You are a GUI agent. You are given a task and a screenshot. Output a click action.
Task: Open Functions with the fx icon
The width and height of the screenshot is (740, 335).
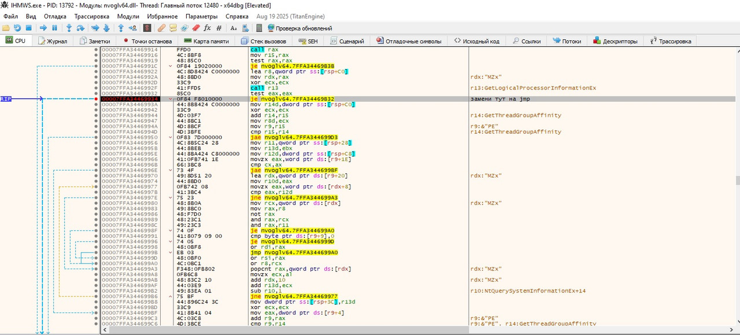coord(207,28)
